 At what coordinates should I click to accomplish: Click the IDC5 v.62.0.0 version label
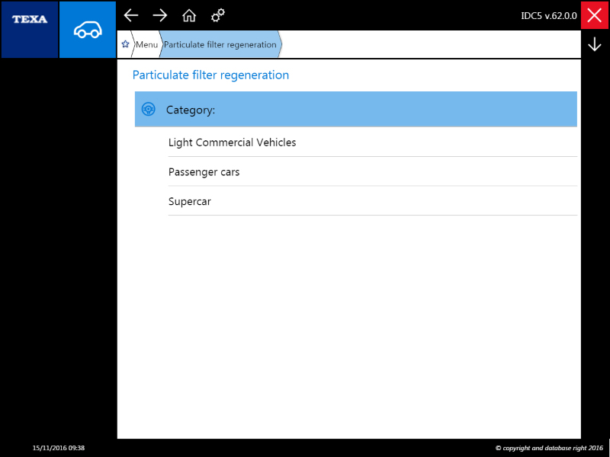point(549,15)
